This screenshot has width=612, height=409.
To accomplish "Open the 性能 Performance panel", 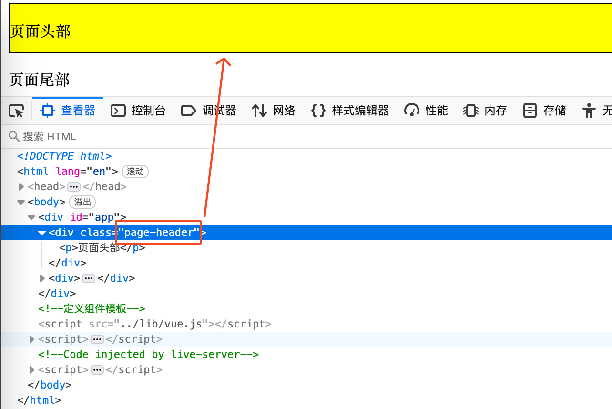I will (426, 111).
